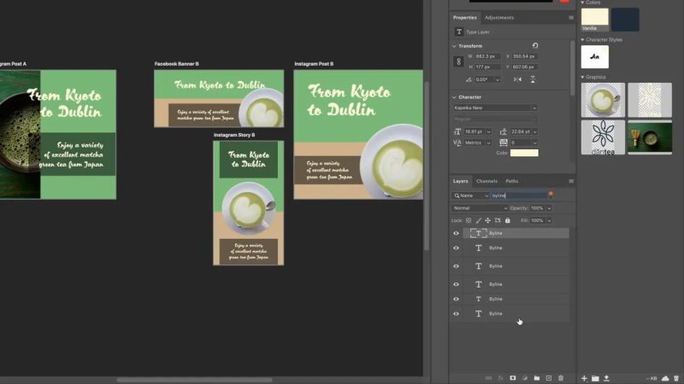Image resolution: width=684 pixels, height=384 pixels.
Task: Click the width value field
Action: click(487, 56)
